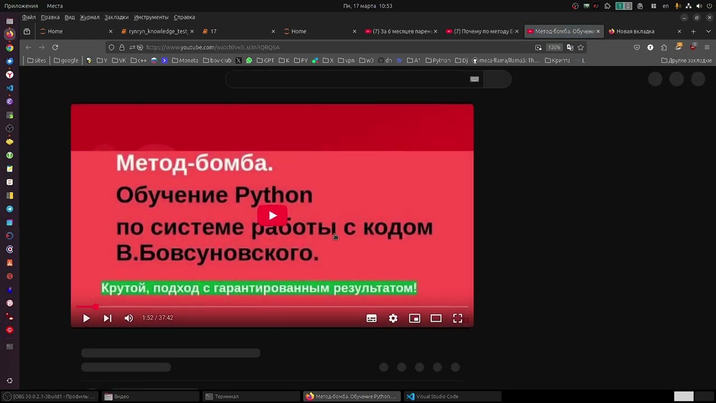This screenshot has height=403, width=716.
Task: Open the sites bookmarks folder
Action: [x=36, y=60]
